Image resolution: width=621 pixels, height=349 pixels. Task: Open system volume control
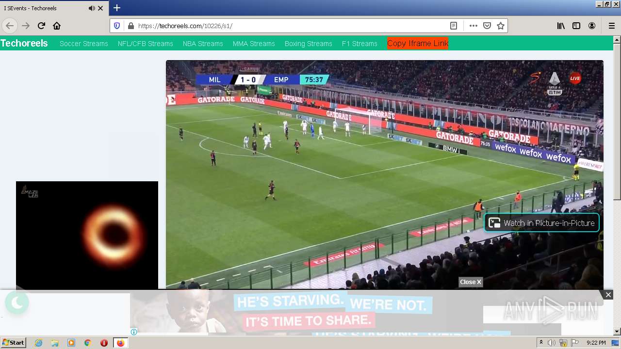tap(552, 343)
